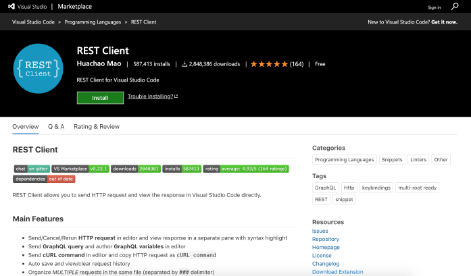This screenshot has width=471, height=276.
Task: Switch to the Q & A tab
Action: [x=56, y=127]
